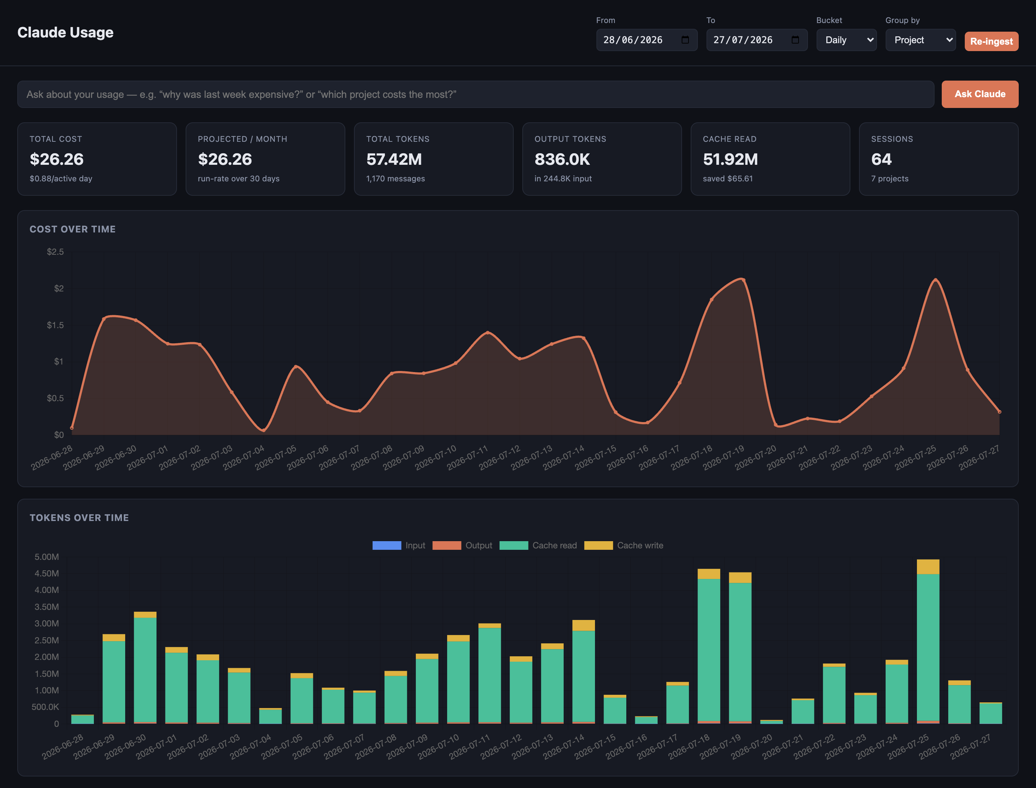Click the 7 projects text
The height and width of the screenshot is (788, 1036).
click(890, 179)
